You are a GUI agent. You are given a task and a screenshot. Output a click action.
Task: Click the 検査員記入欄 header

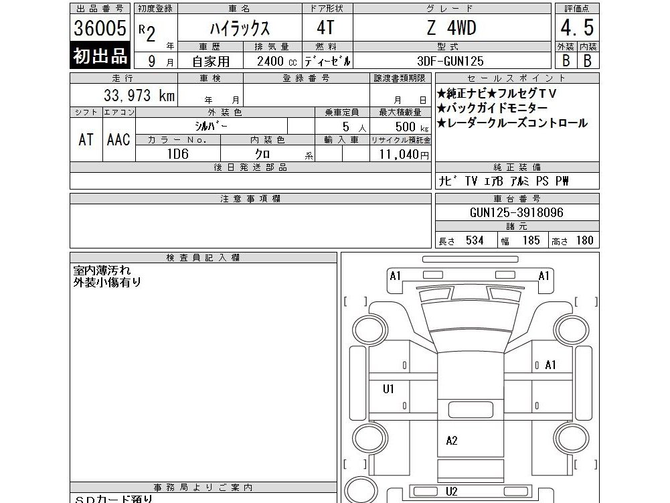click(203, 257)
